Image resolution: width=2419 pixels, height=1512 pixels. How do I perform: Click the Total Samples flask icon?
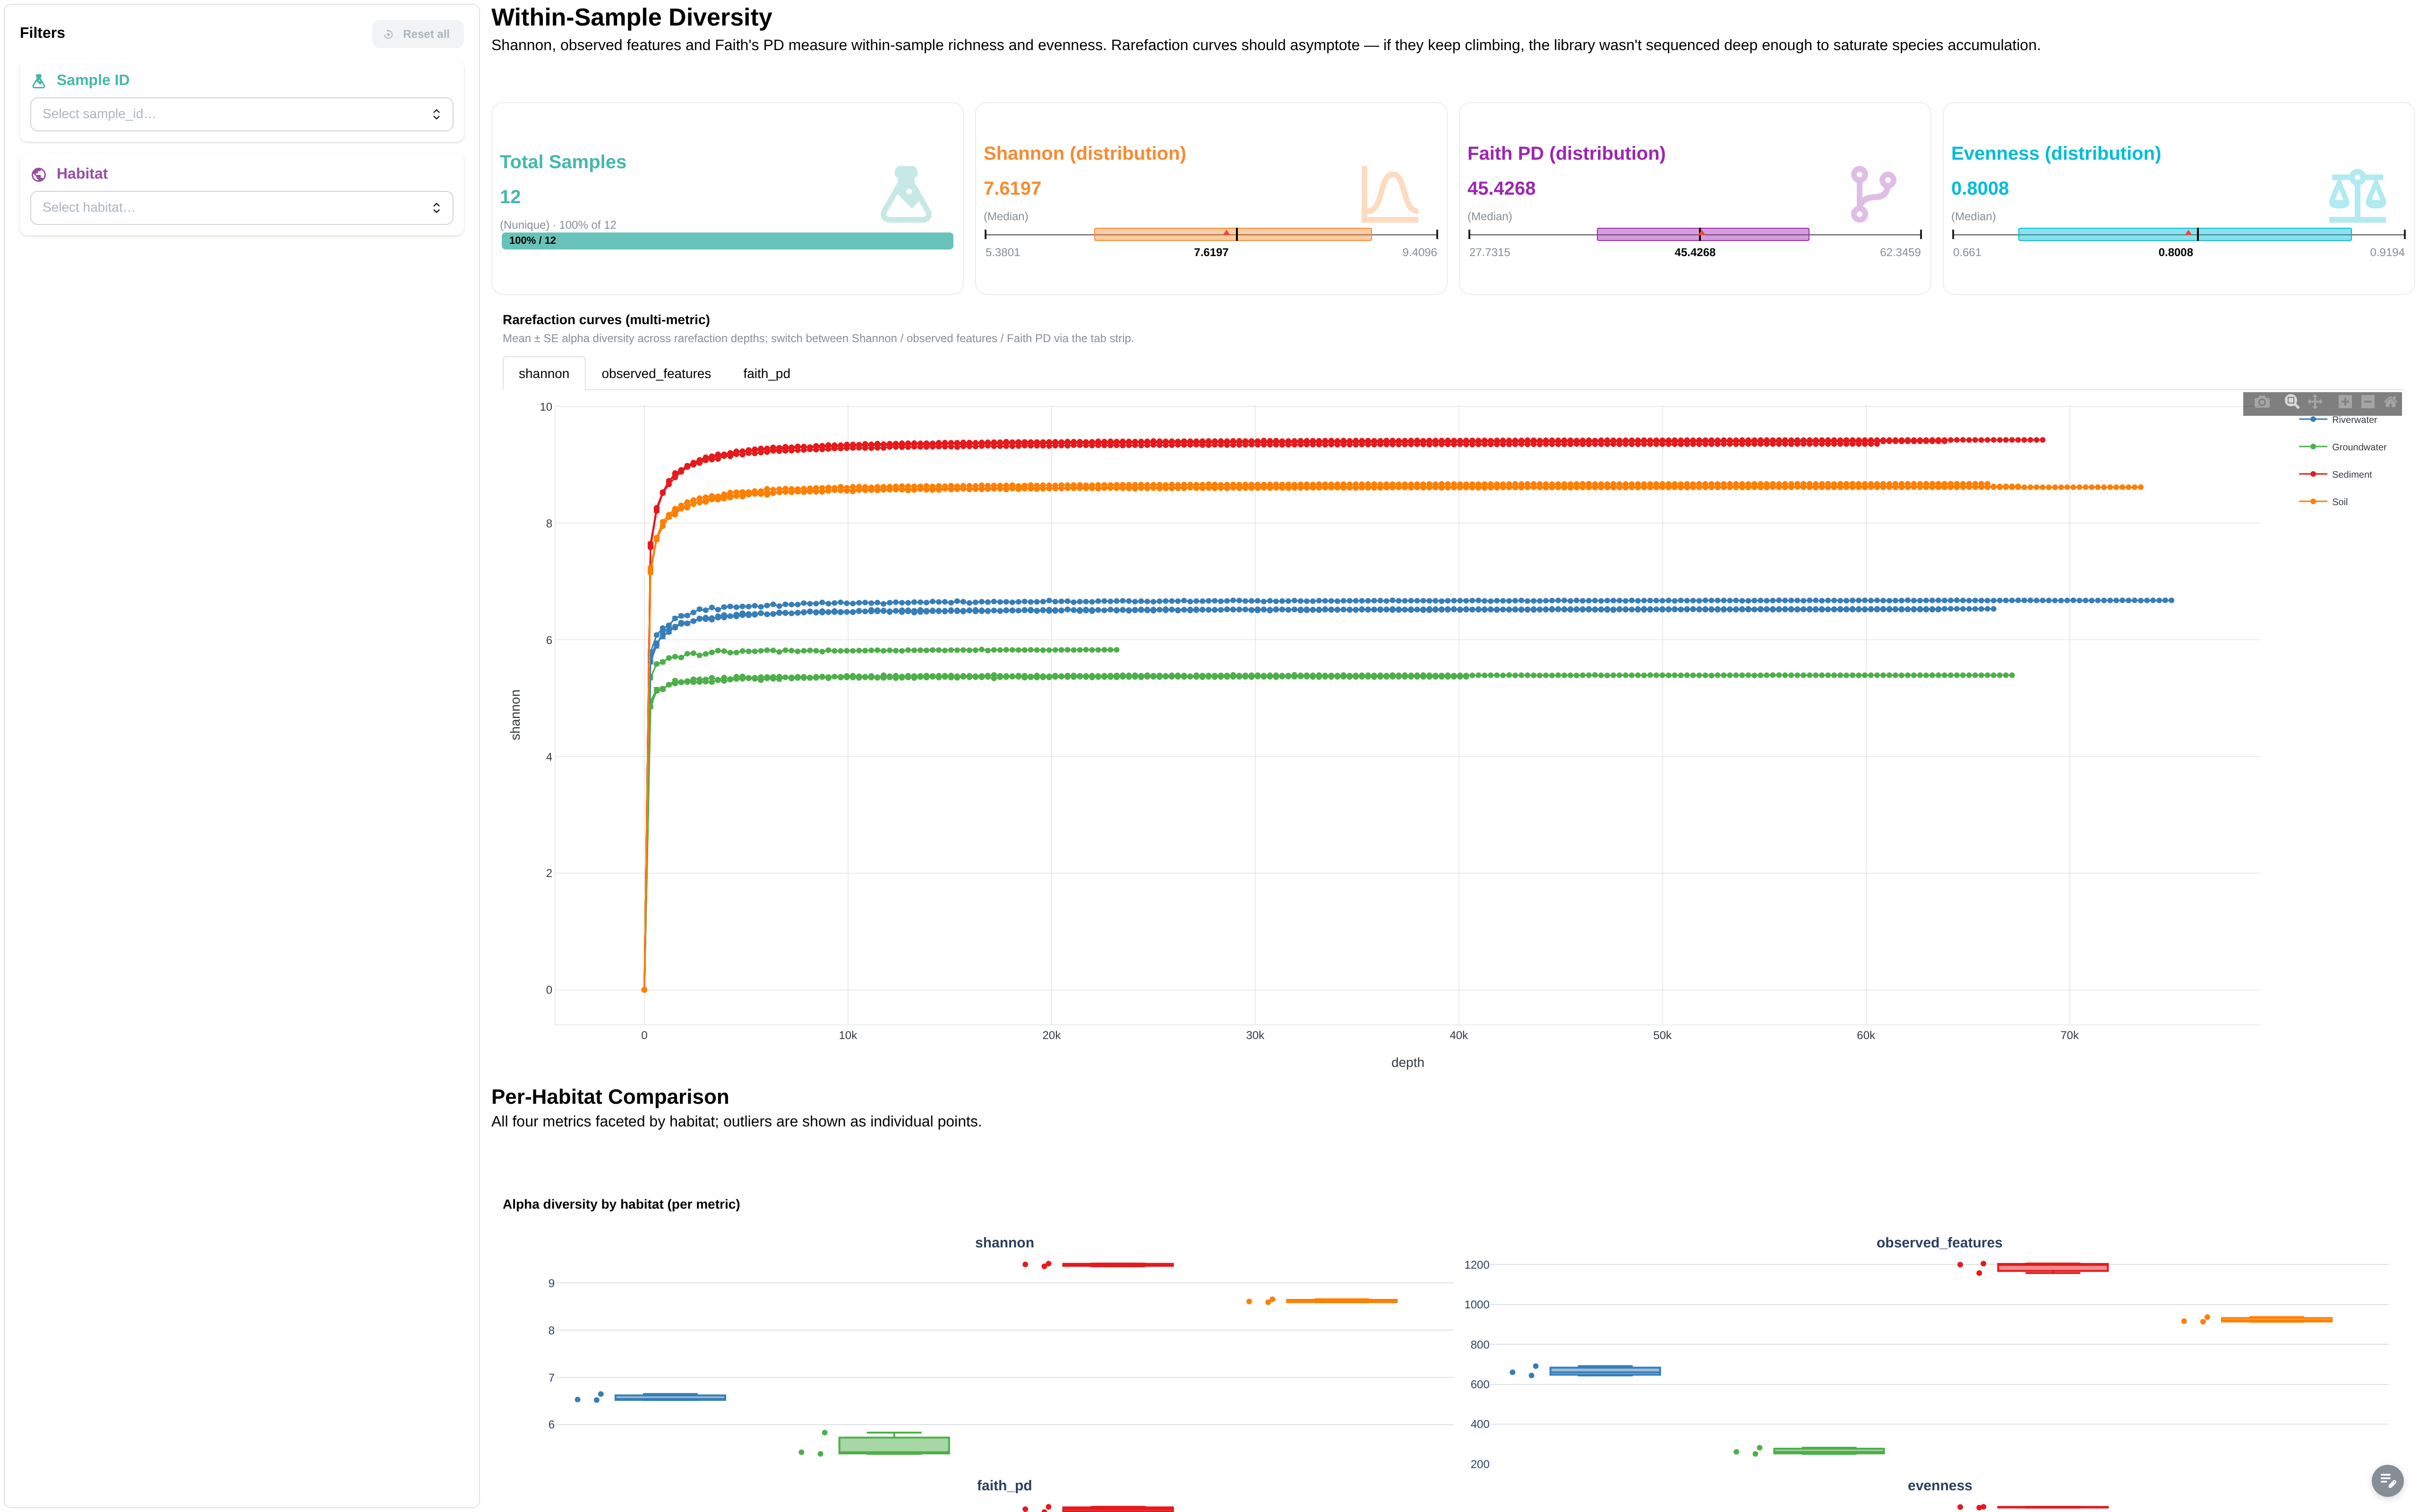906,194
